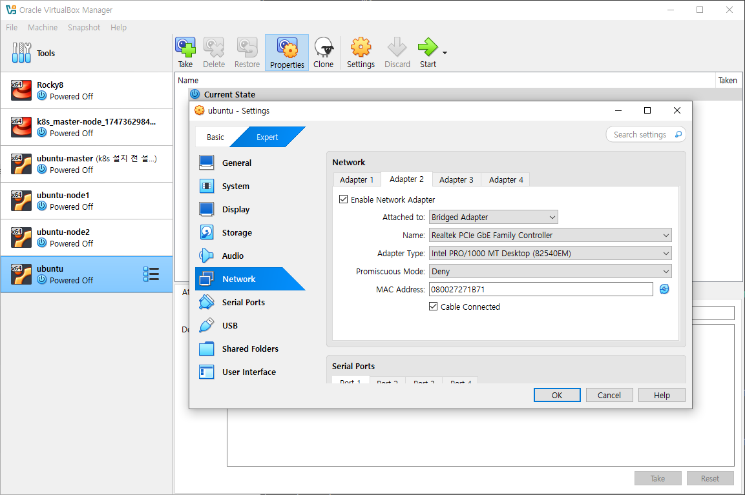Open the Display settings category
The image size is (745, 495).
[x=250, y=209]
